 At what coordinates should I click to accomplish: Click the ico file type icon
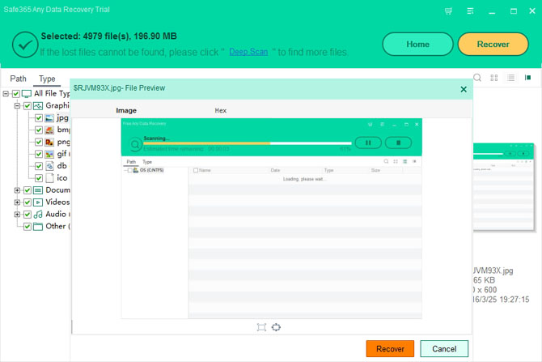[49, 178]
